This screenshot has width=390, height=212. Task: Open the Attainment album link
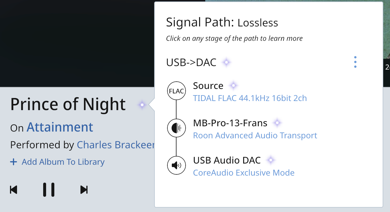(60, 127)
